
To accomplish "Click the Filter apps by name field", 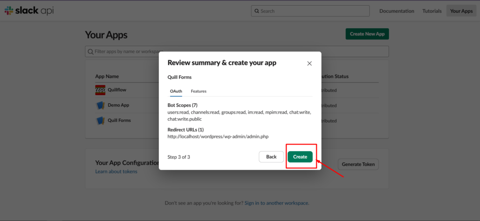I will coord(237,52).
